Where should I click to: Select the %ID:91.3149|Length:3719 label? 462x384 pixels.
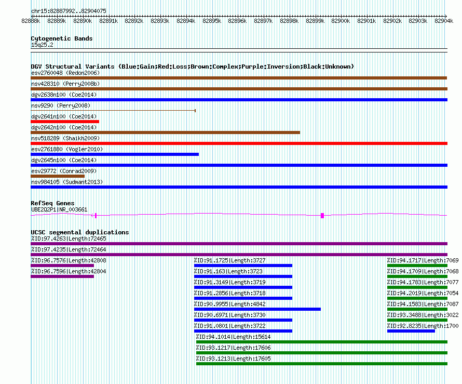[230, 282]
